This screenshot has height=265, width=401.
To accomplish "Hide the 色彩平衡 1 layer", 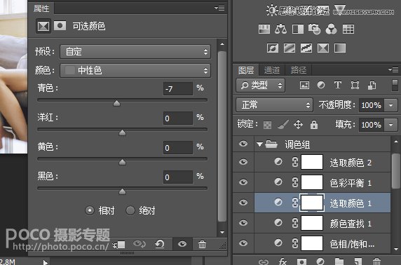I will [243, 182].
